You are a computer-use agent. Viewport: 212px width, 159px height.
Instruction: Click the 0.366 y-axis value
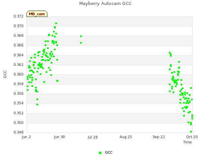tap(19, 45)
